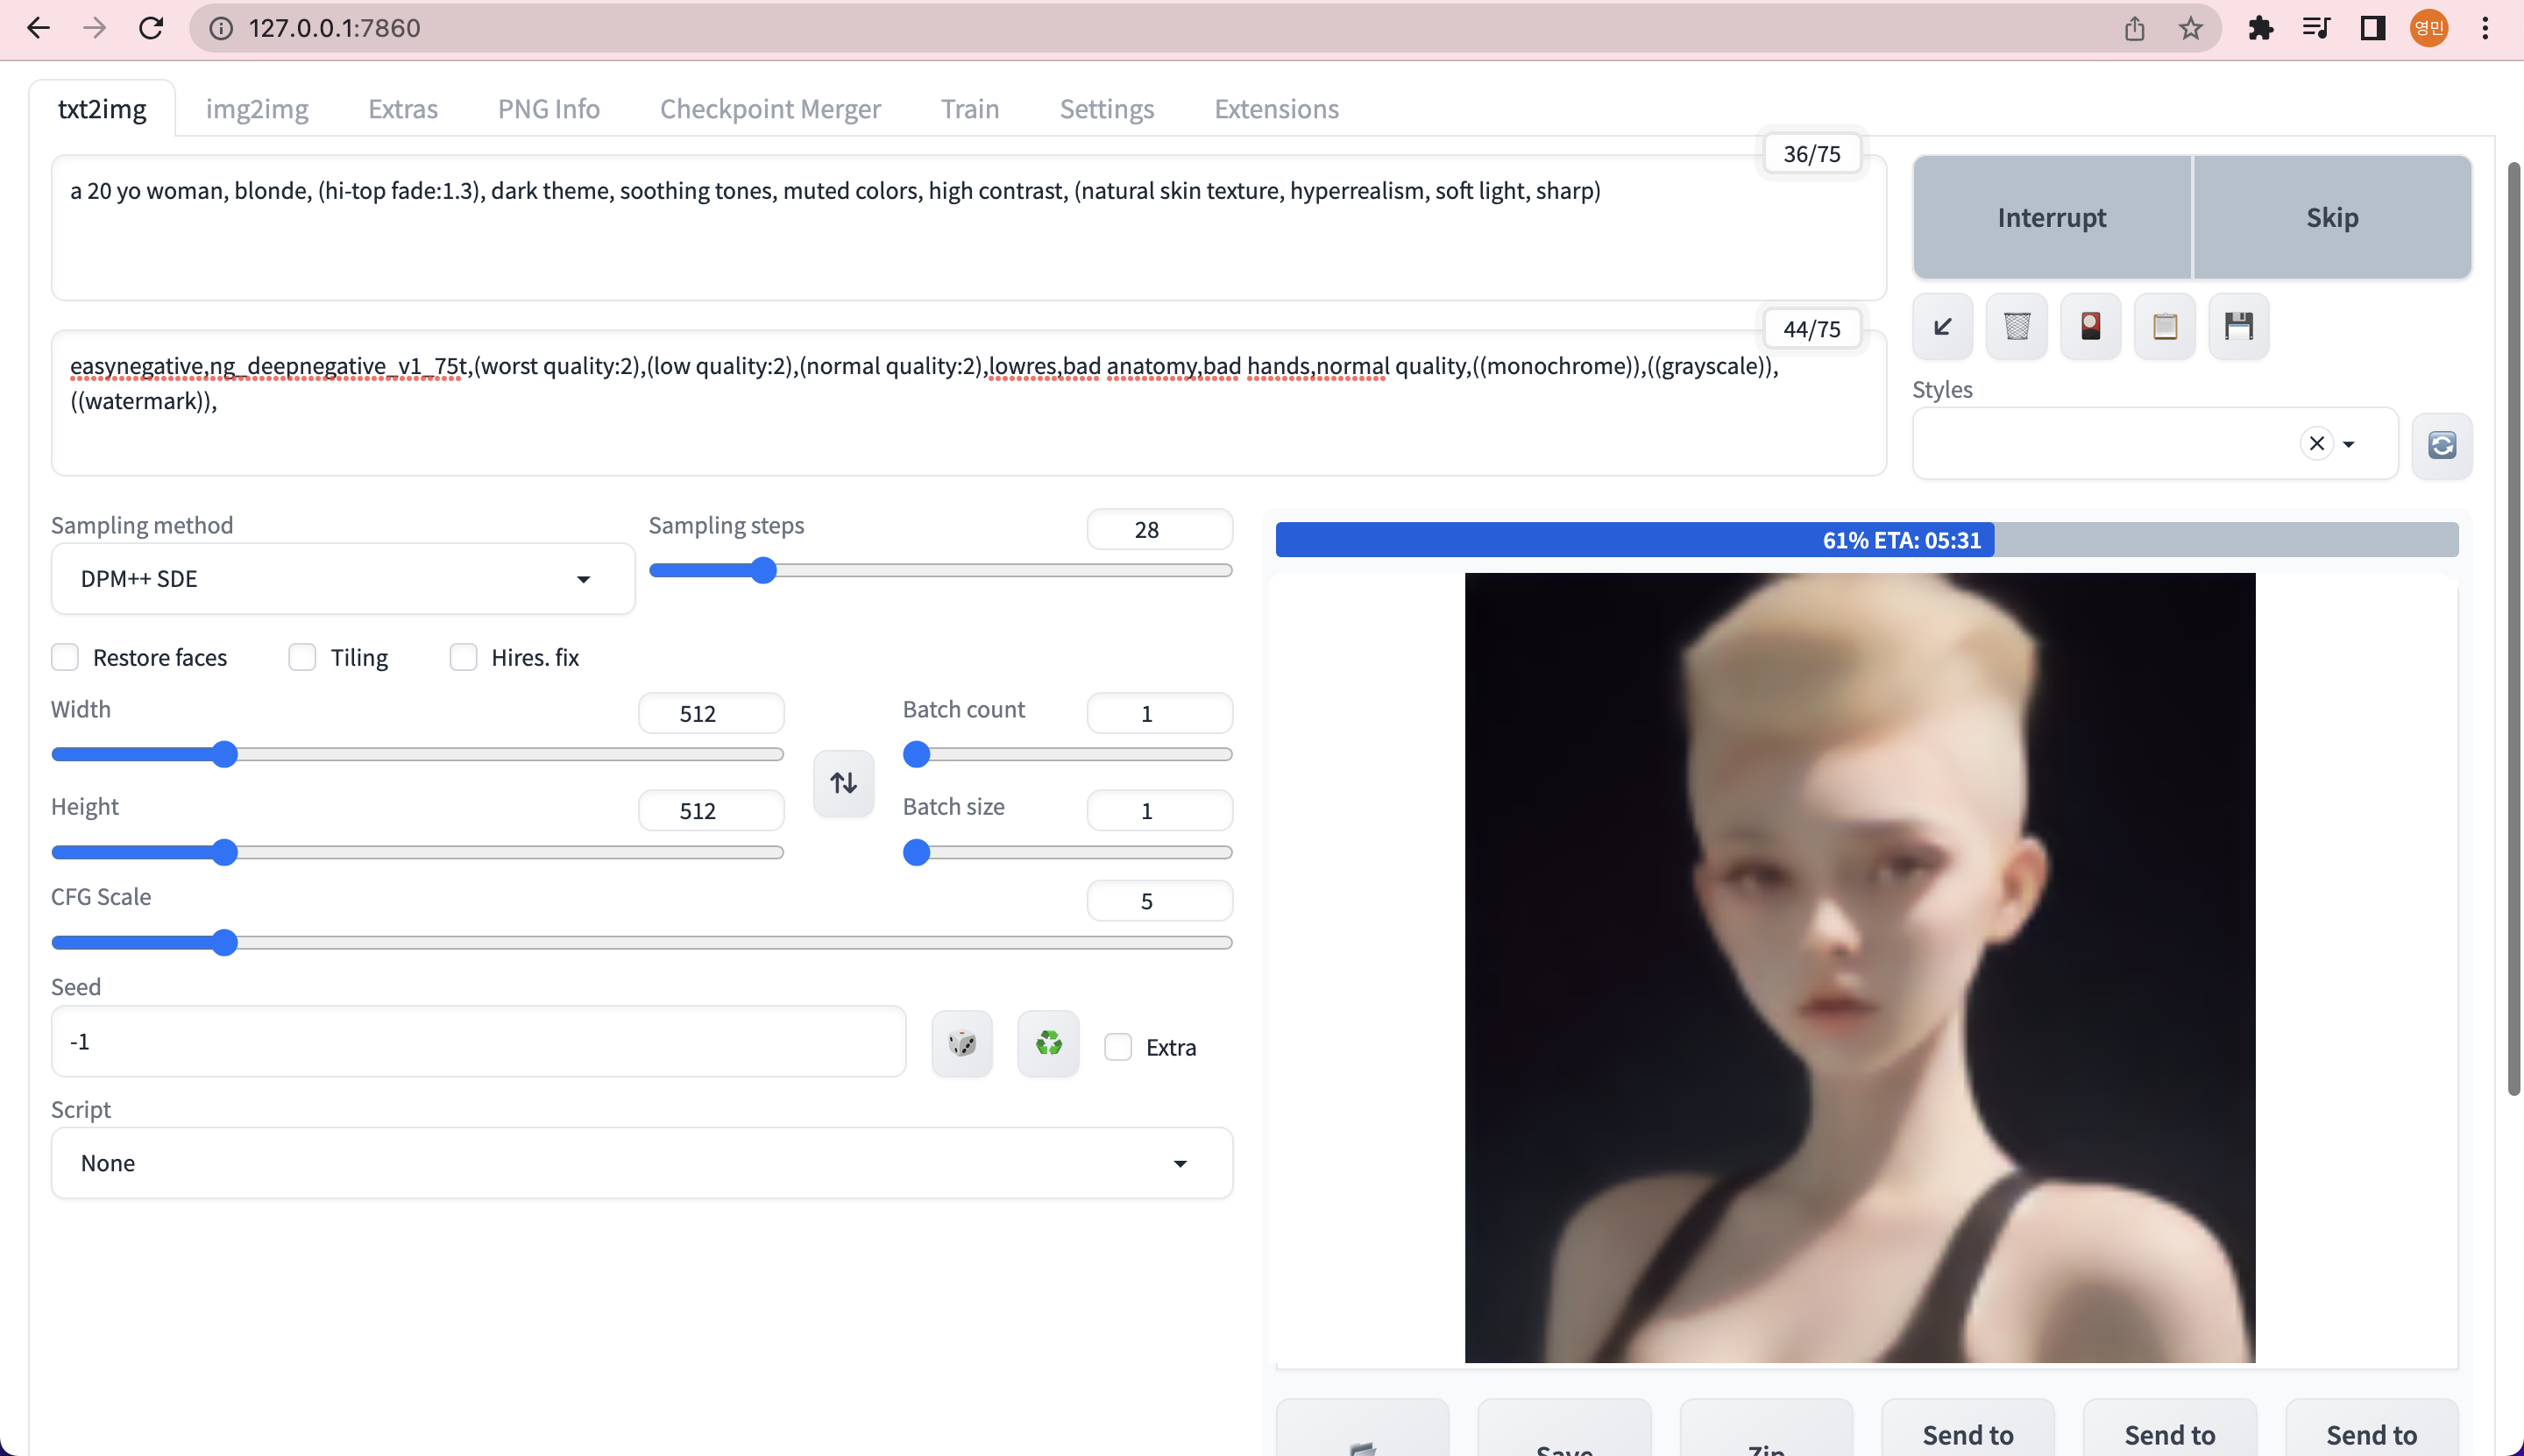Click the dice icon to randomize seed
Viewport: 2524px width, 1456px height.
[961, 1043]
